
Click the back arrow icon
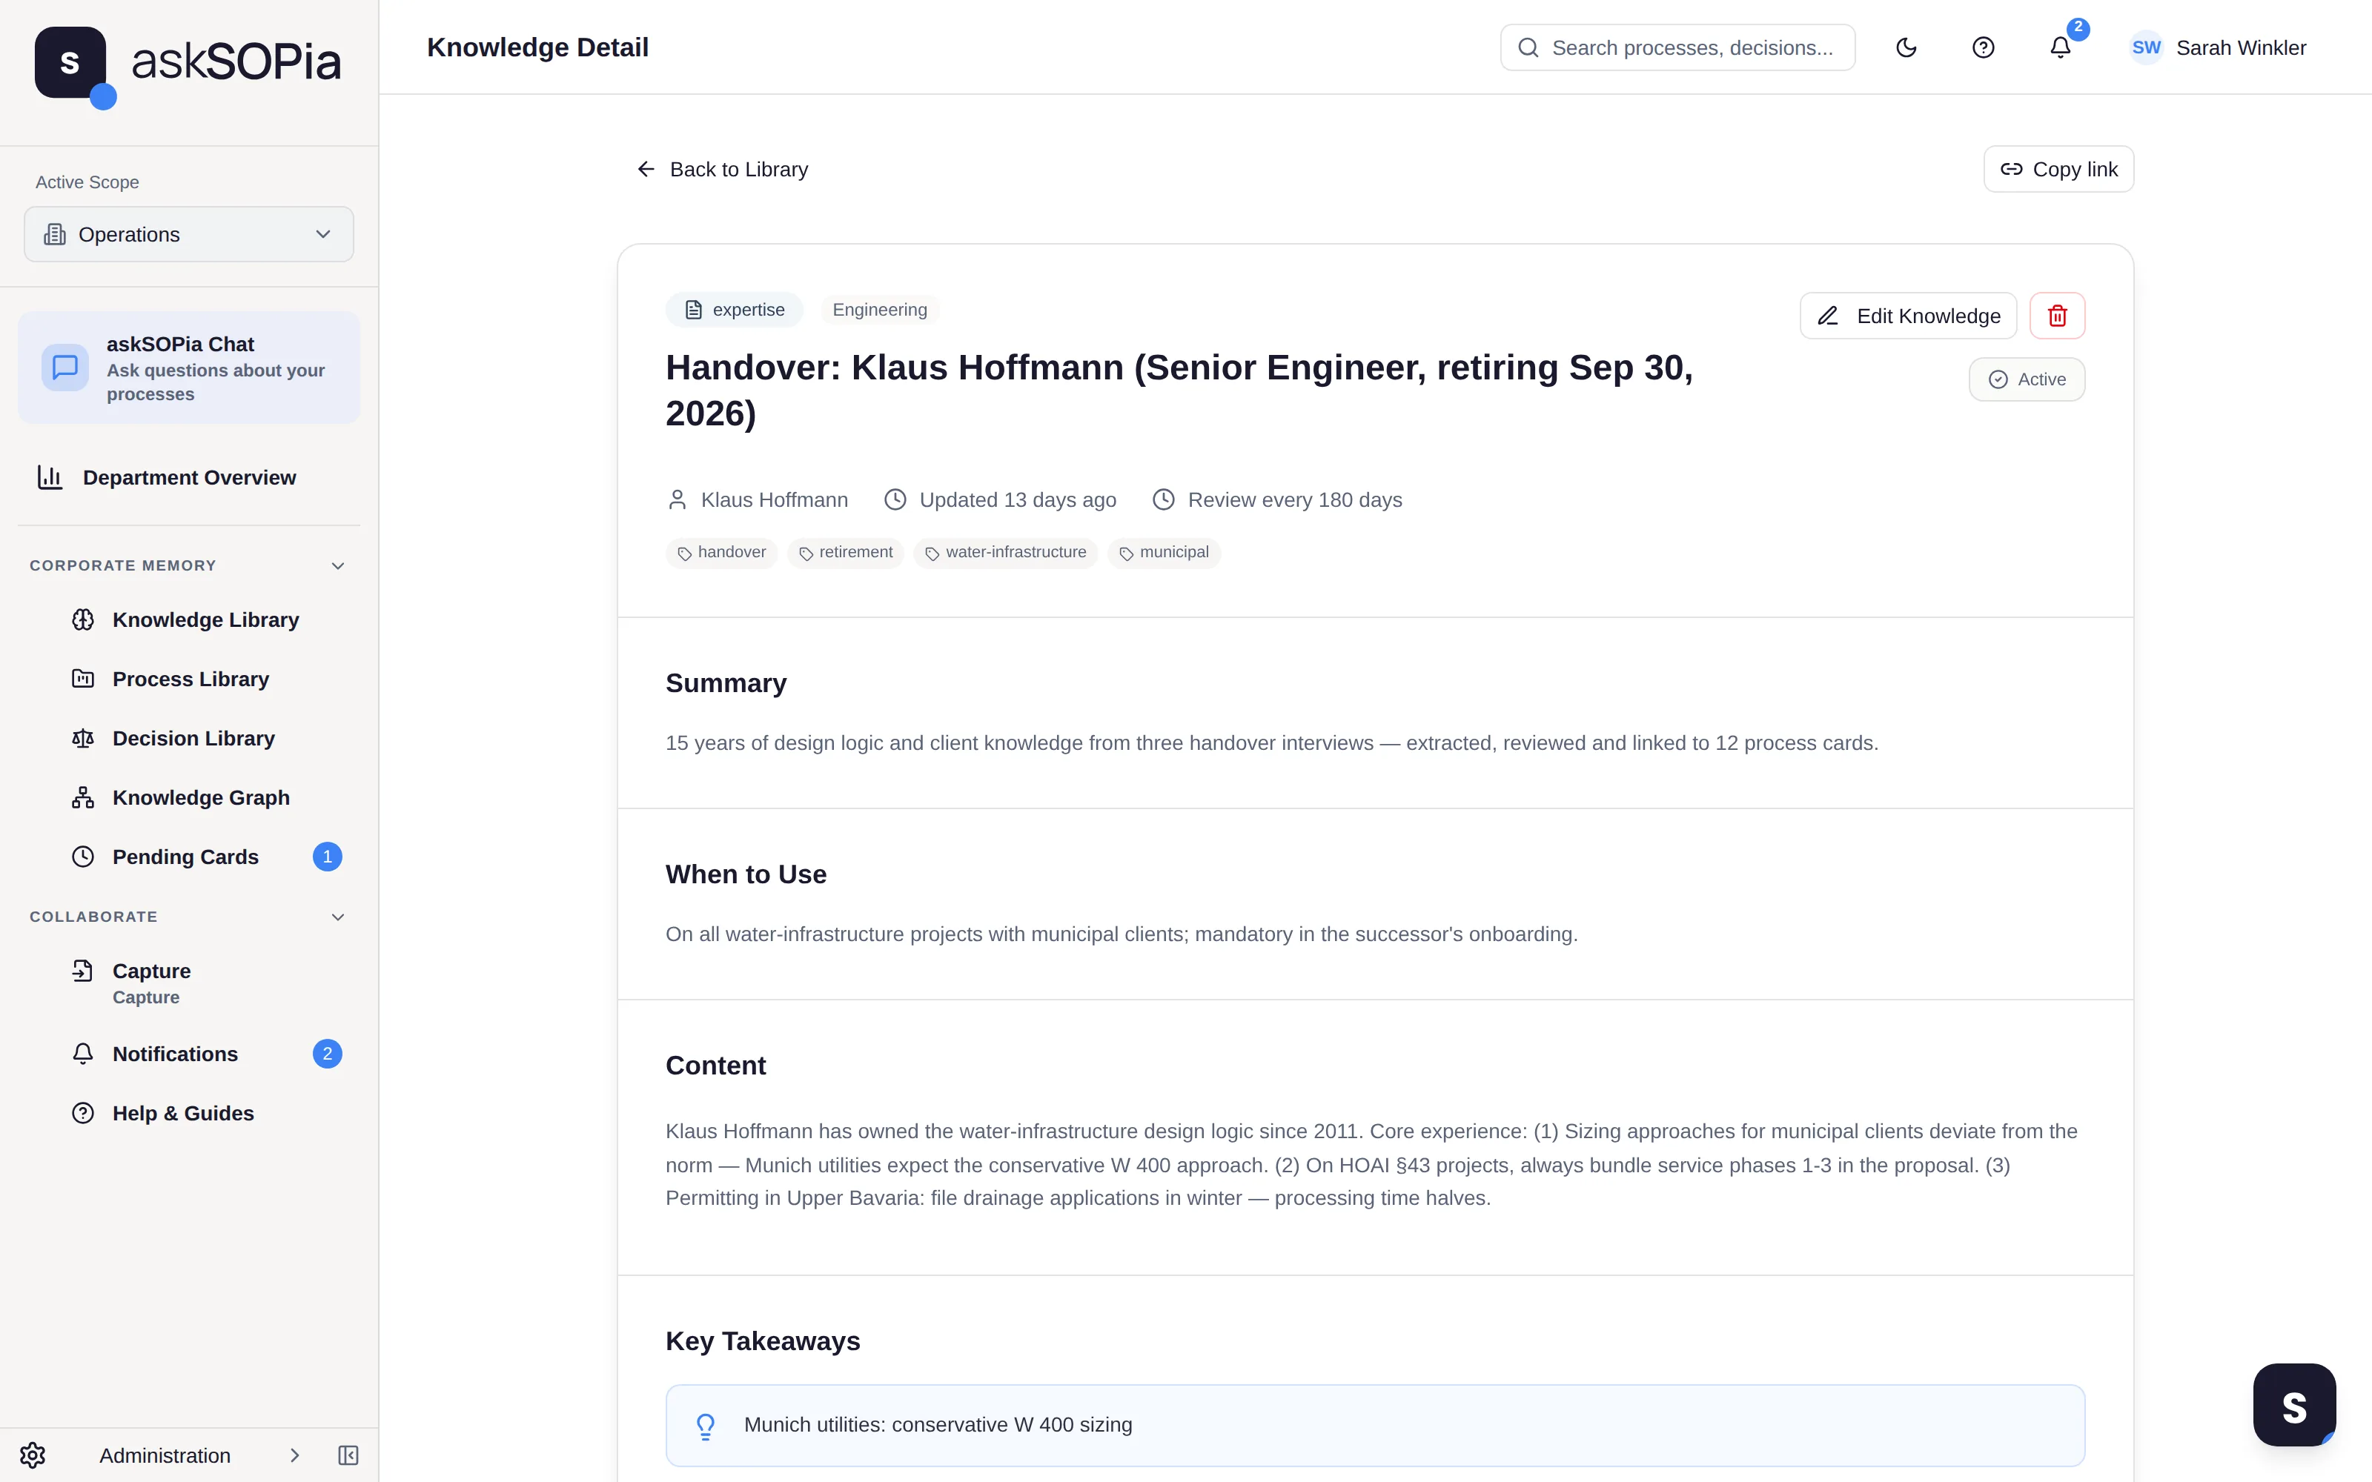(646, 170)
